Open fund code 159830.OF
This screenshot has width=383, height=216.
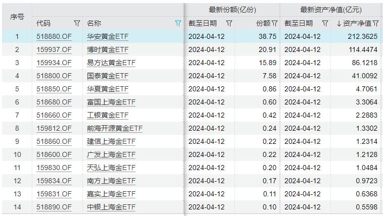point(54,168)
